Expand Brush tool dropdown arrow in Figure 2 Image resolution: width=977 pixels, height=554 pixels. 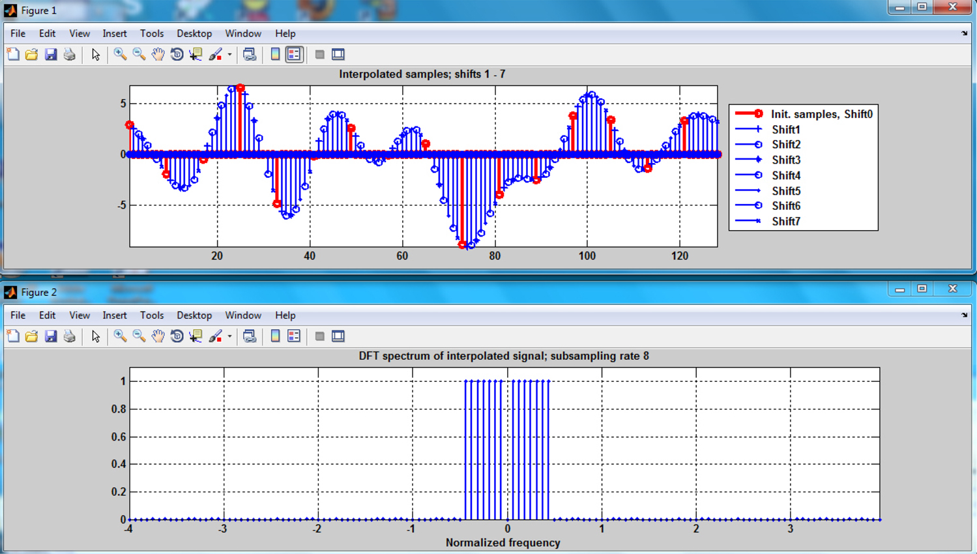point(229,337)
